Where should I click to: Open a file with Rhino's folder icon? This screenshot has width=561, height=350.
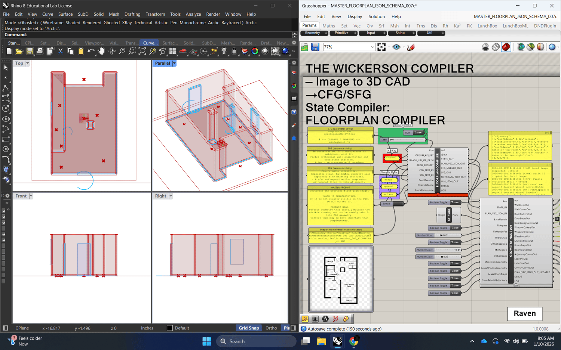point(19,52)
